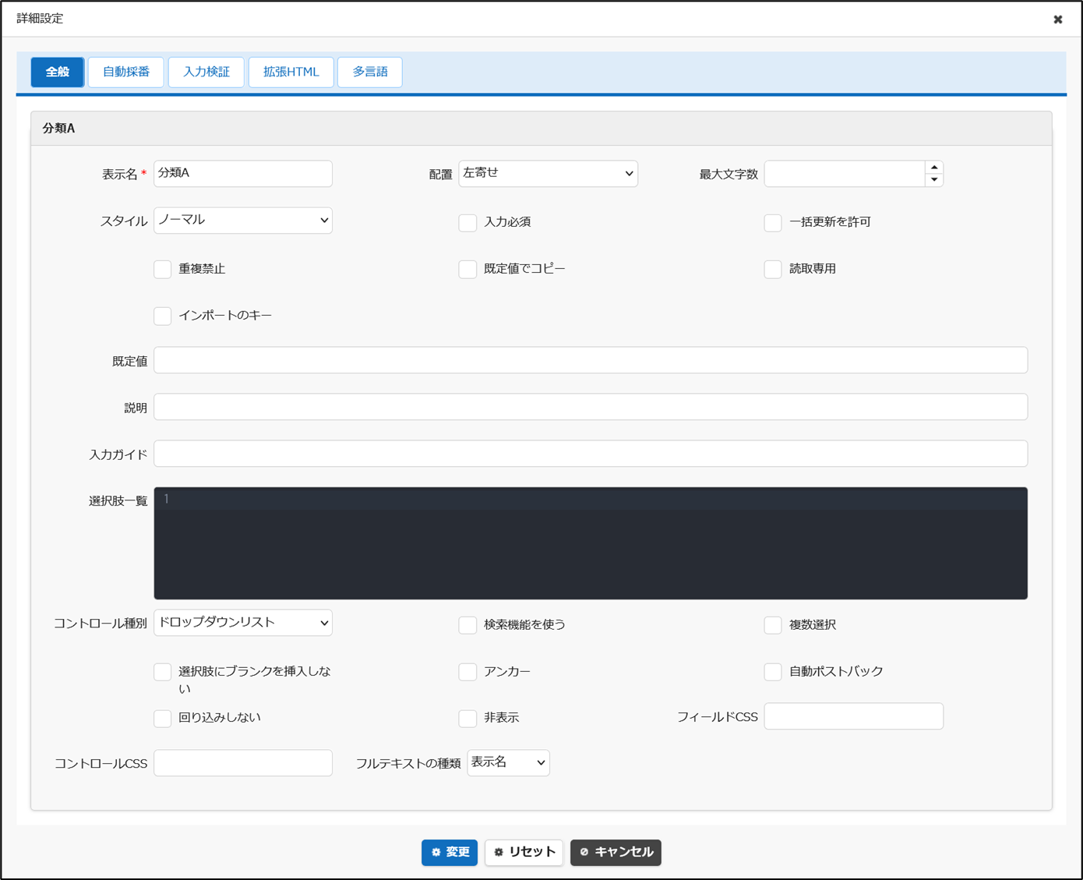Focus the 既定値 text field

click(x=591, y=360)
